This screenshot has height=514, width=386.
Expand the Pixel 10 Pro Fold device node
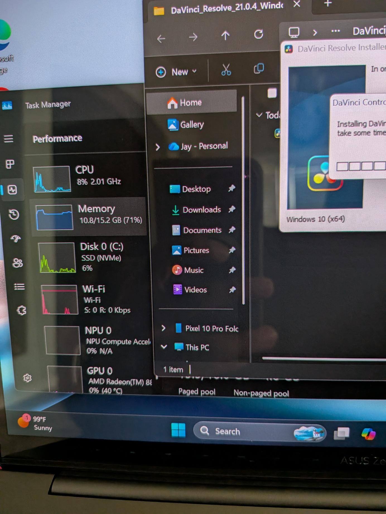(x=164, y=328)
